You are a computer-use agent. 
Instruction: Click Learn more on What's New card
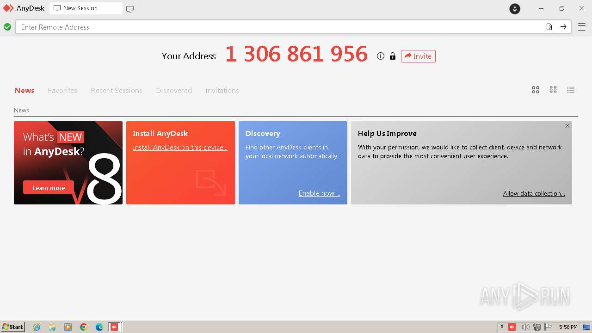point(49,188)
